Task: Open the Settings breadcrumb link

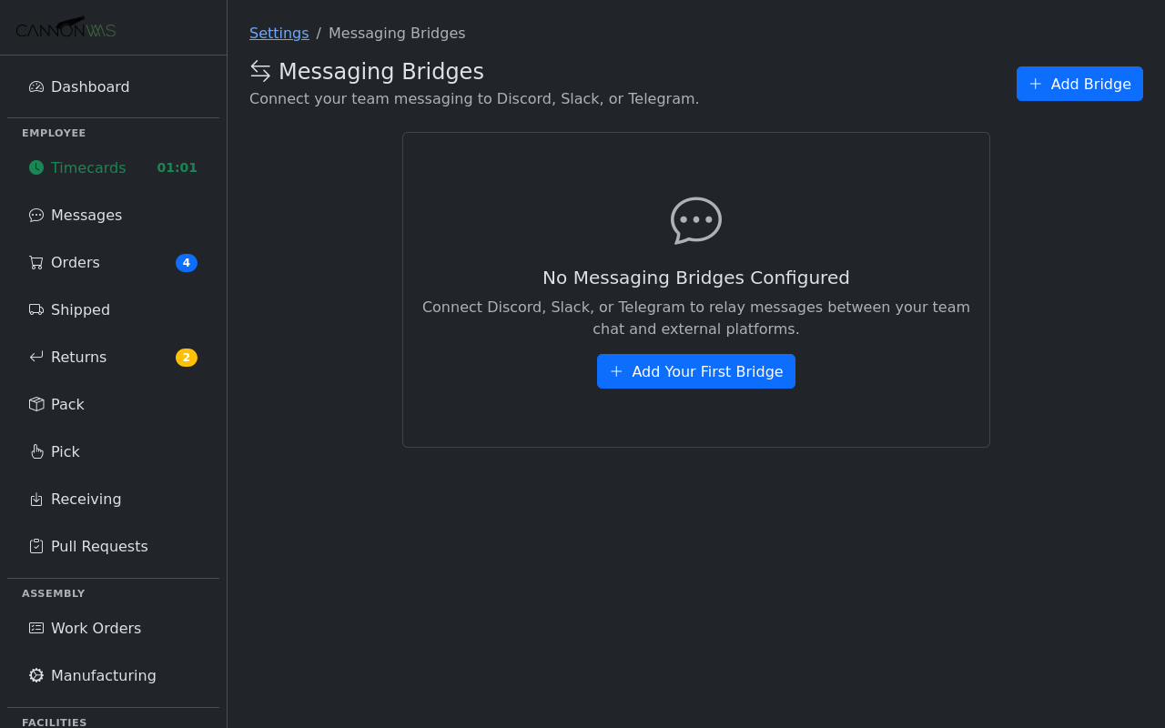Action: pyautogui.click(x=279, y=33)
